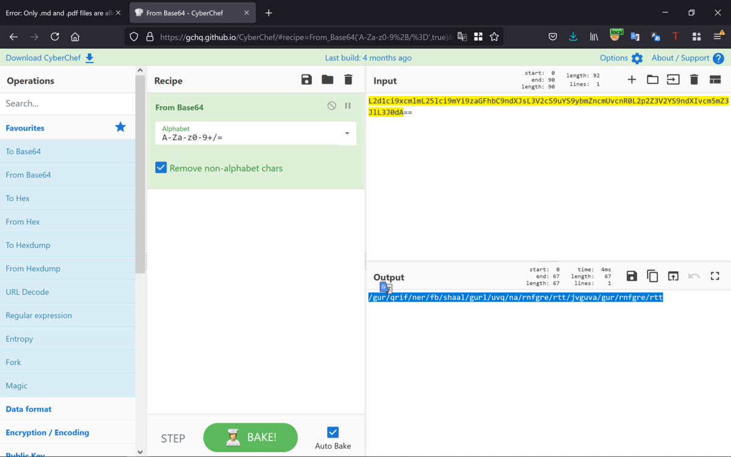Open the browser hamburger menu
This screenshot has height=457, width=731.
[x=718, y=37]
